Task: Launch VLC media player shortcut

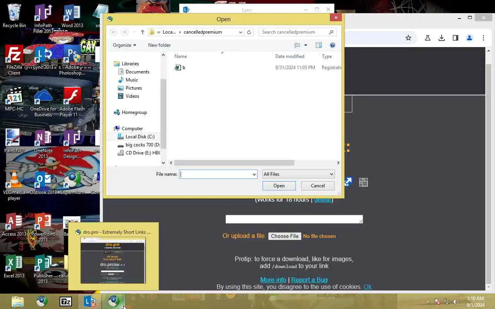Action: (14, 185)
